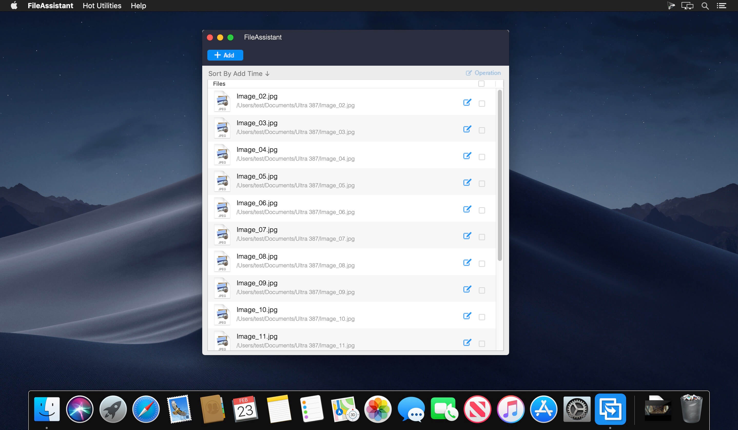Click the path of Image_08.jpg
738x430 pixels.
pyautogui.click(x=296, y=265)
